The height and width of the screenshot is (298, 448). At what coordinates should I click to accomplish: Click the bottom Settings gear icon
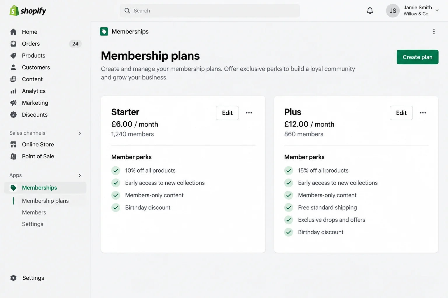click(x=13, y=278)
